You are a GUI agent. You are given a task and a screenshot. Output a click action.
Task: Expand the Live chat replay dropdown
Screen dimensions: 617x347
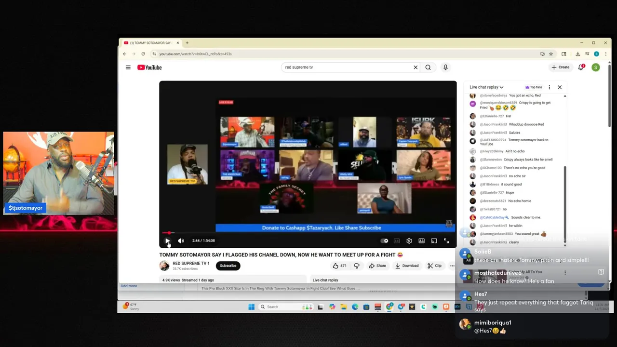coord(486,87)
